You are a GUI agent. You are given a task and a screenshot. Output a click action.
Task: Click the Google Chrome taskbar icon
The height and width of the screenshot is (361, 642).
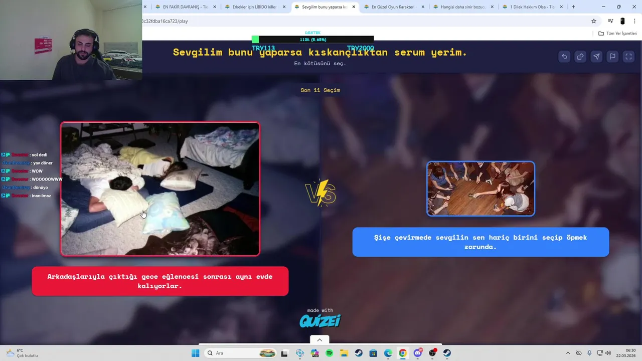point(403,353)
